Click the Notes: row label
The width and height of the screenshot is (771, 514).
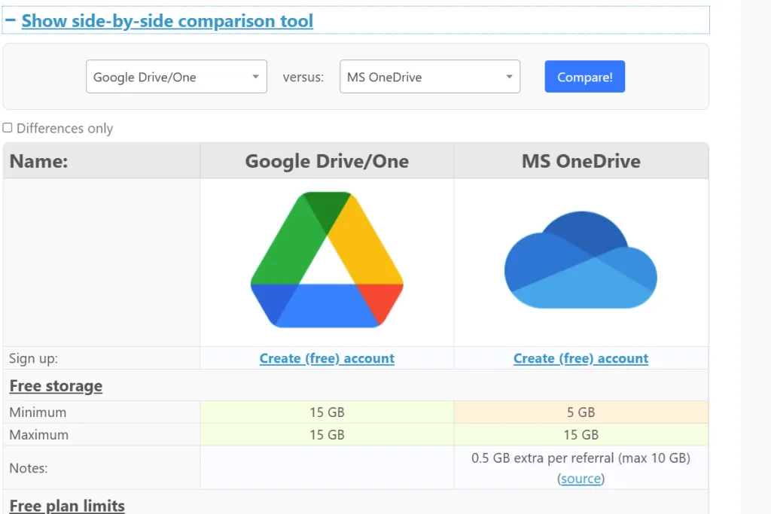29,468
